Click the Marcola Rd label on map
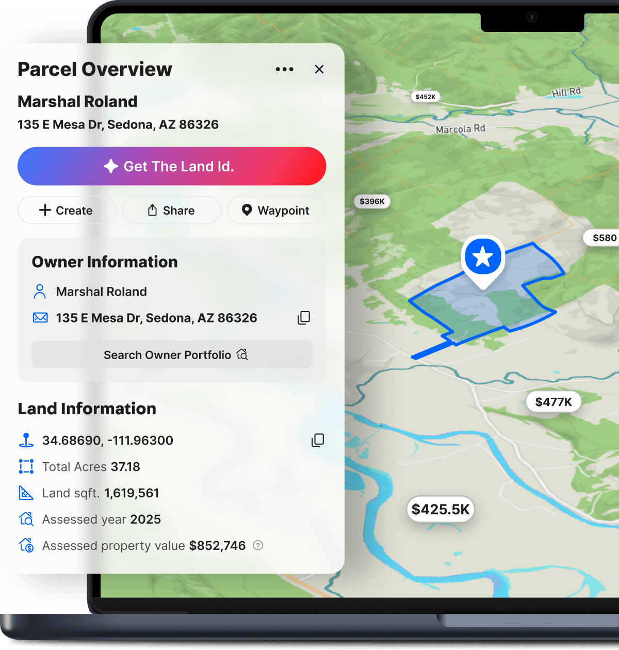This screenshot has width=619, height=650. point(461,128)
